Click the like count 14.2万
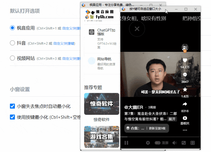This screenshot has height=152, width=211. pos(185,67)
